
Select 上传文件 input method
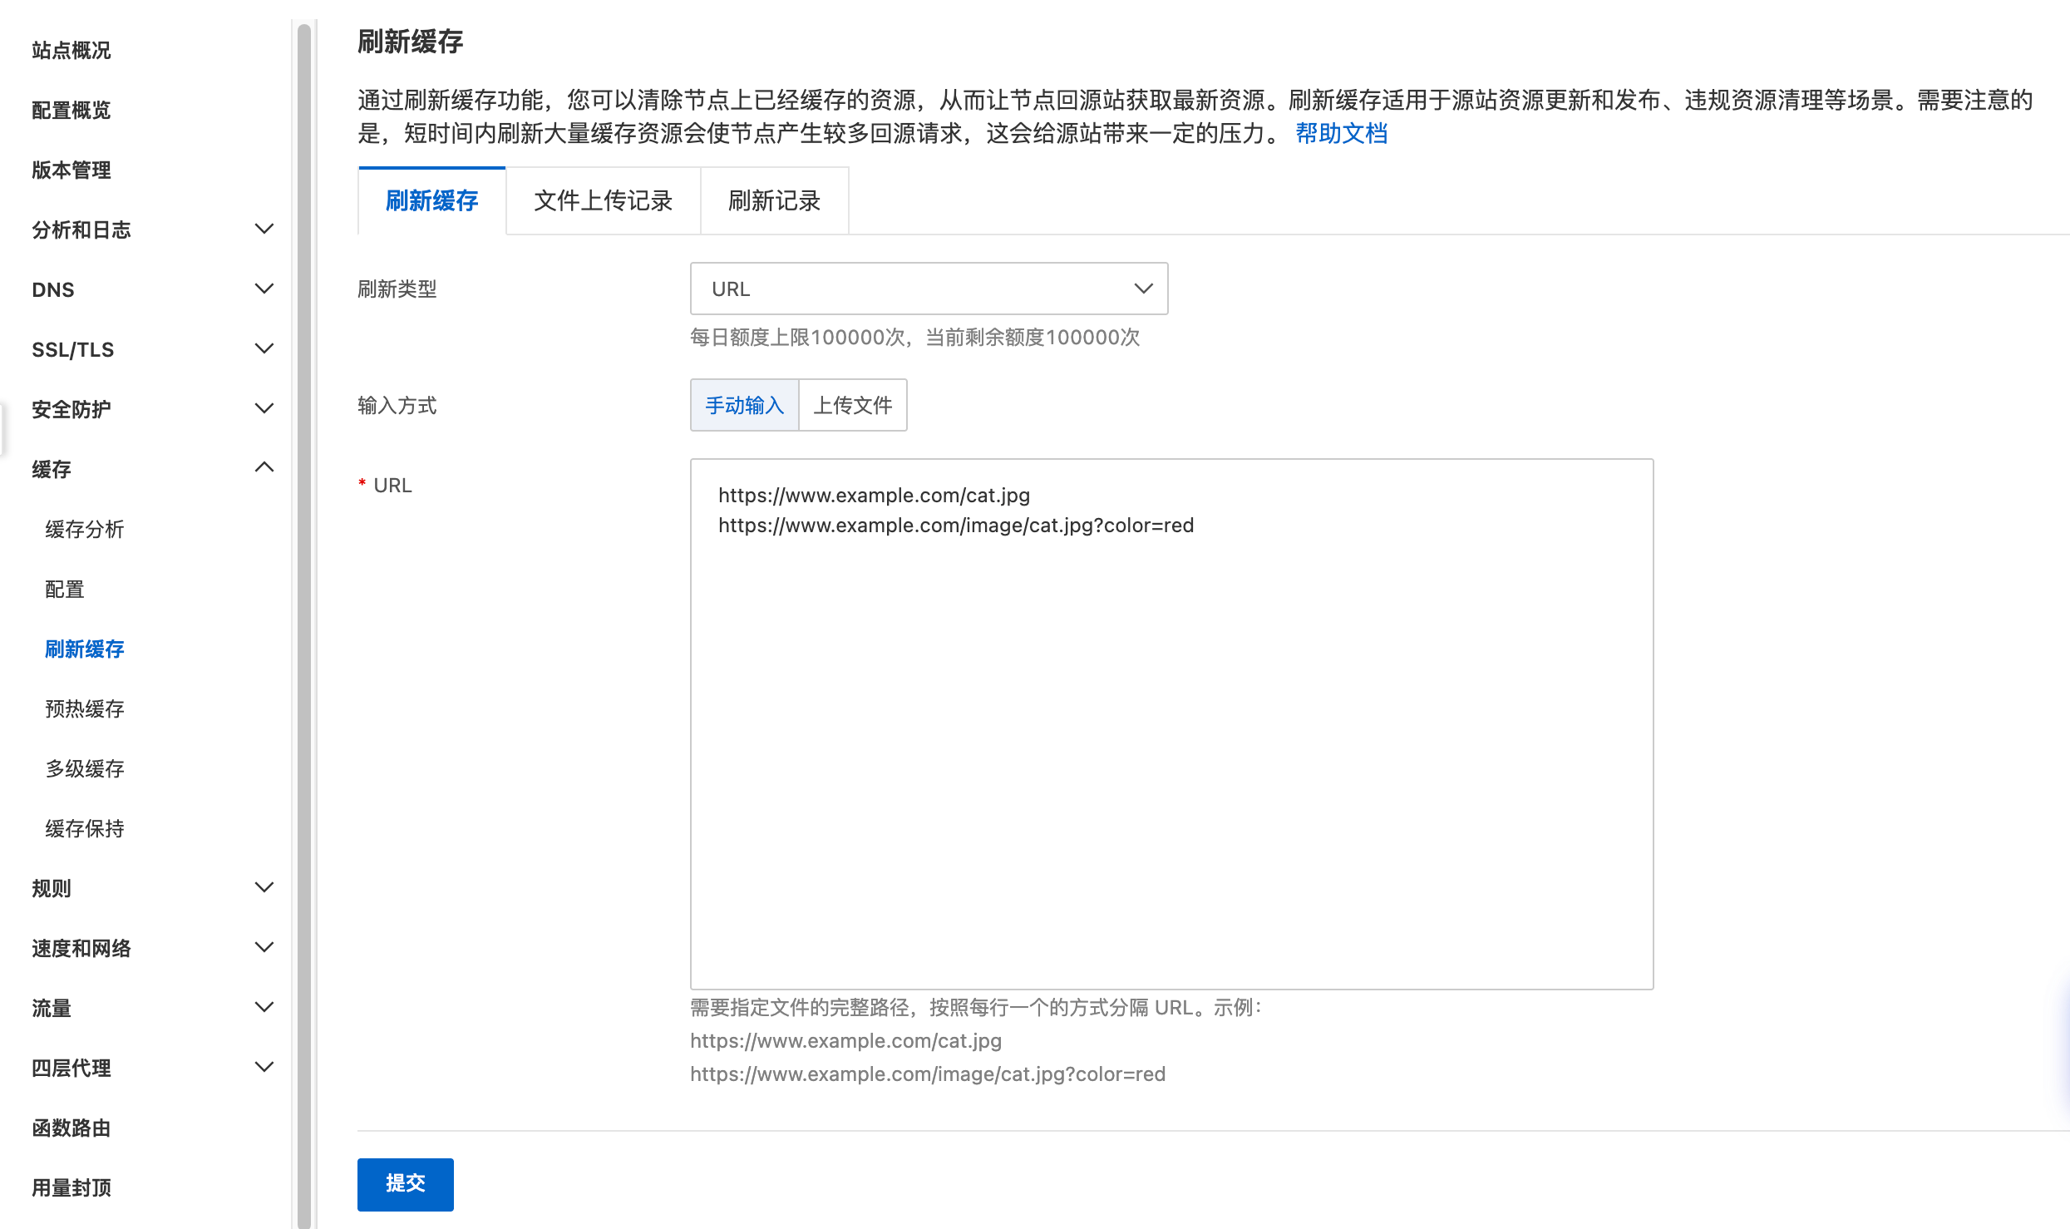pyautogui.click(x=852, y=405)
